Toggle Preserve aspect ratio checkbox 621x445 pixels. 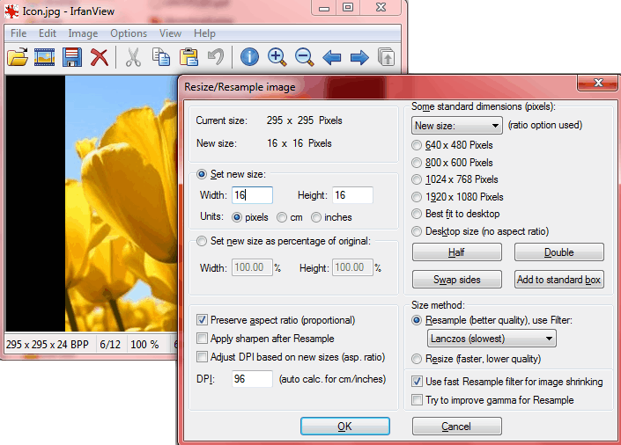pyautogui.click(x=202, y=319)
